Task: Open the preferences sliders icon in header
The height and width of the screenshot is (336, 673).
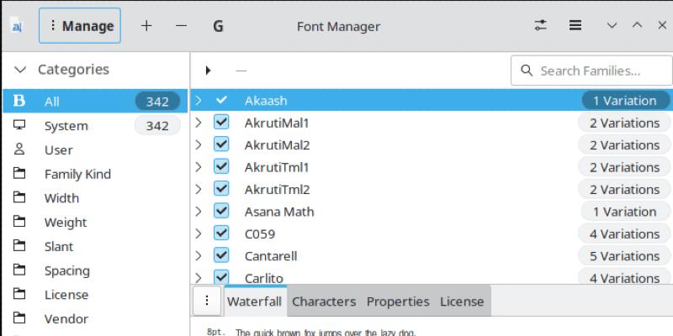Action: pyautogui.click(x=541, y=25)
